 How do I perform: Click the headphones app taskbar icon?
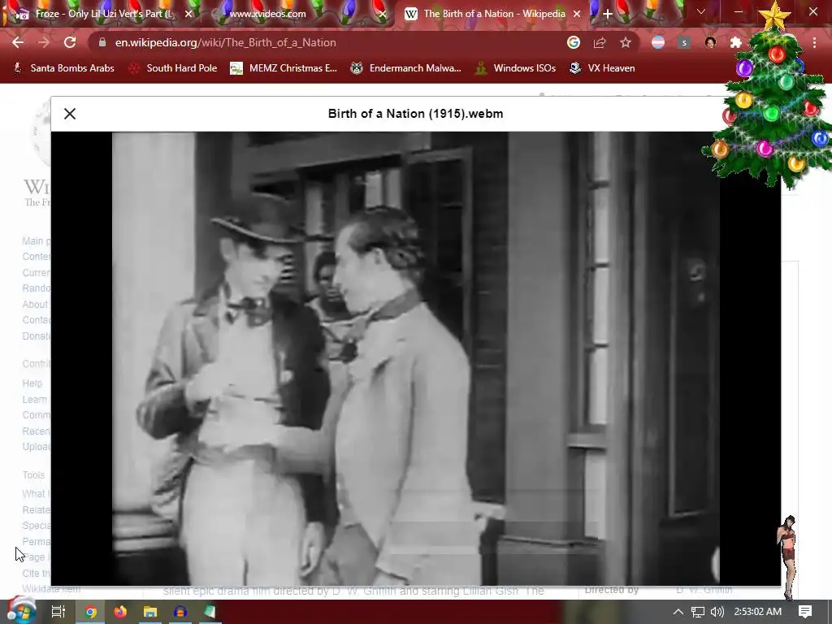point(180,612)
